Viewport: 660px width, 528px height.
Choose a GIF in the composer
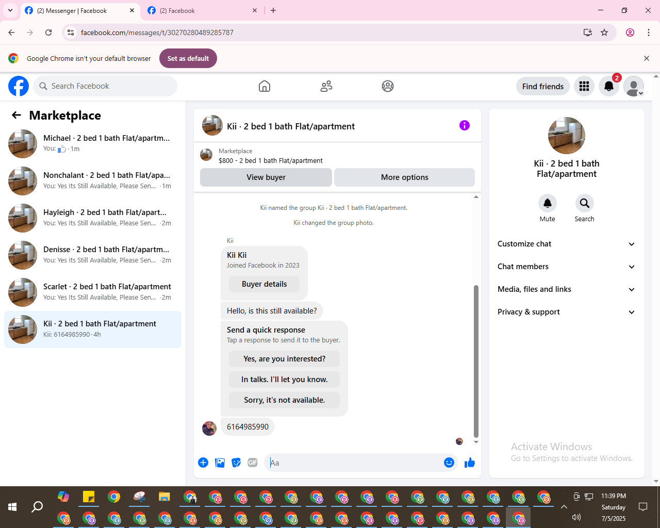tap(253, 463)
